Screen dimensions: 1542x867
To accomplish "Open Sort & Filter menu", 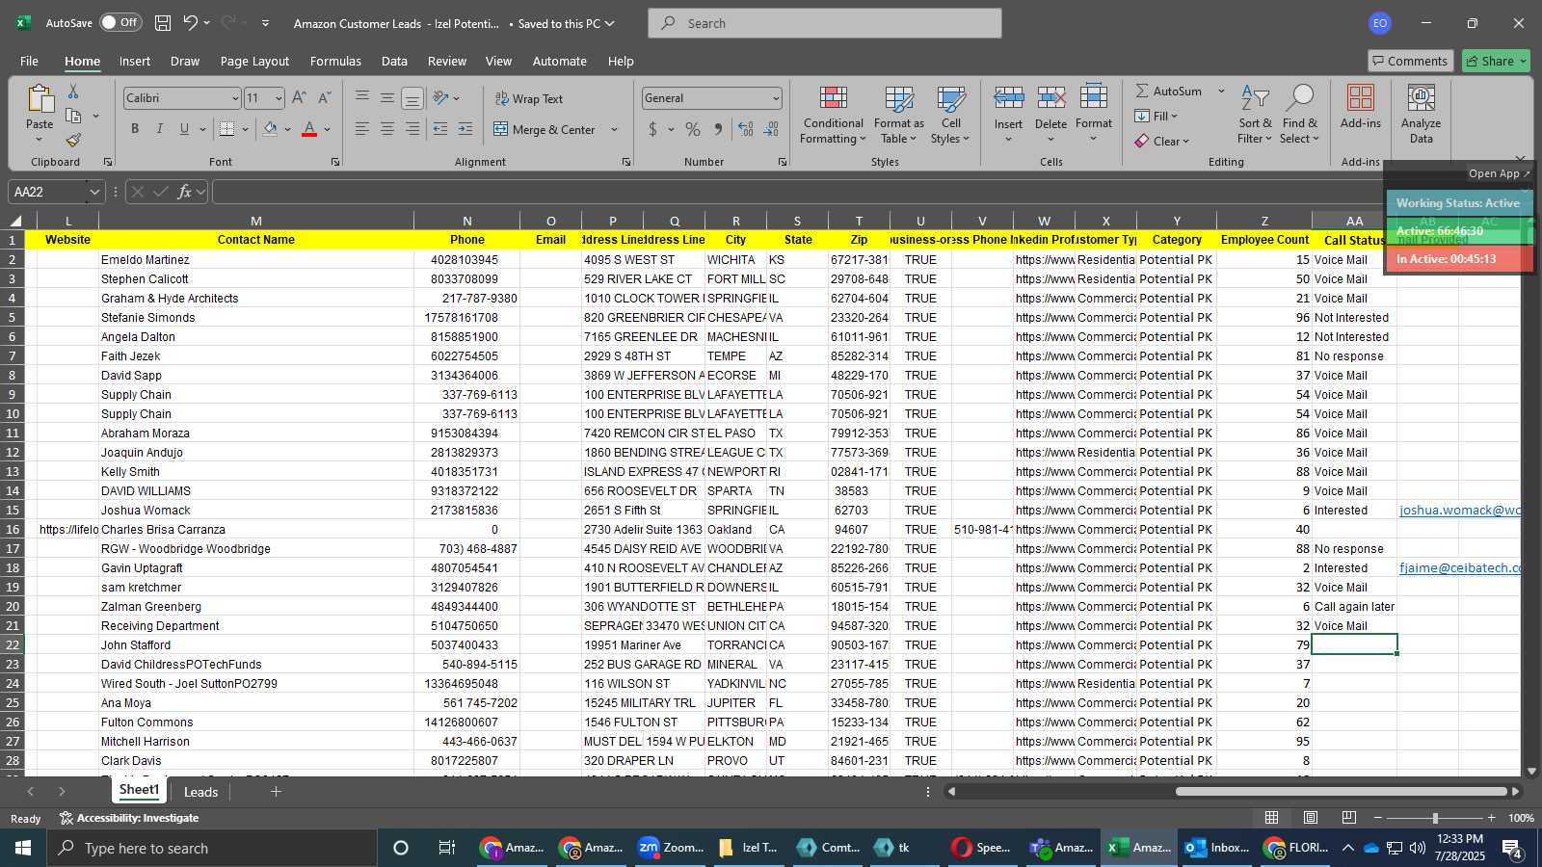I will [1255, 116].
